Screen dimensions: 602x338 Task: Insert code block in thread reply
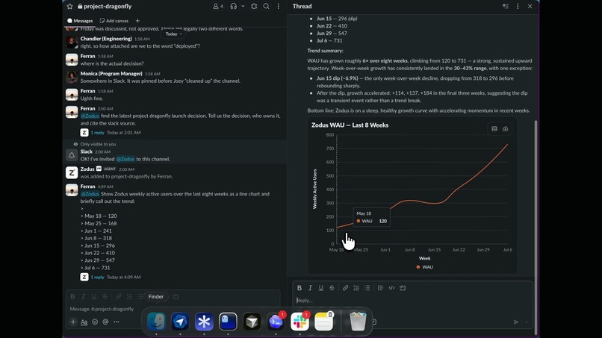point(403,288)
